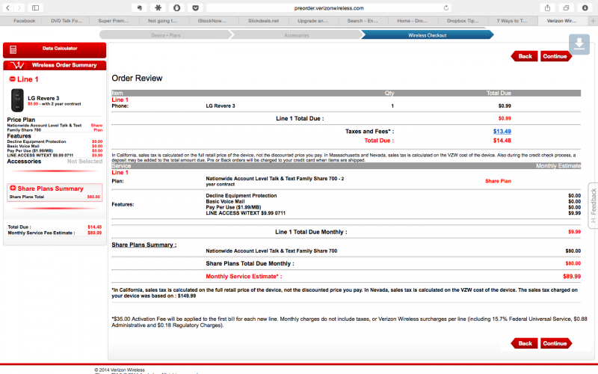Image resolution: width=598 pixels, height=374 pixels.
Task: Click Share Plans Total $80.00 in sidebar
Action: (55, 197)
